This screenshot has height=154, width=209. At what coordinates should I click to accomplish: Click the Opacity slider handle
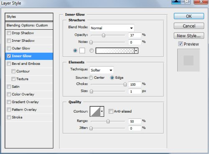tap(103, 35)
